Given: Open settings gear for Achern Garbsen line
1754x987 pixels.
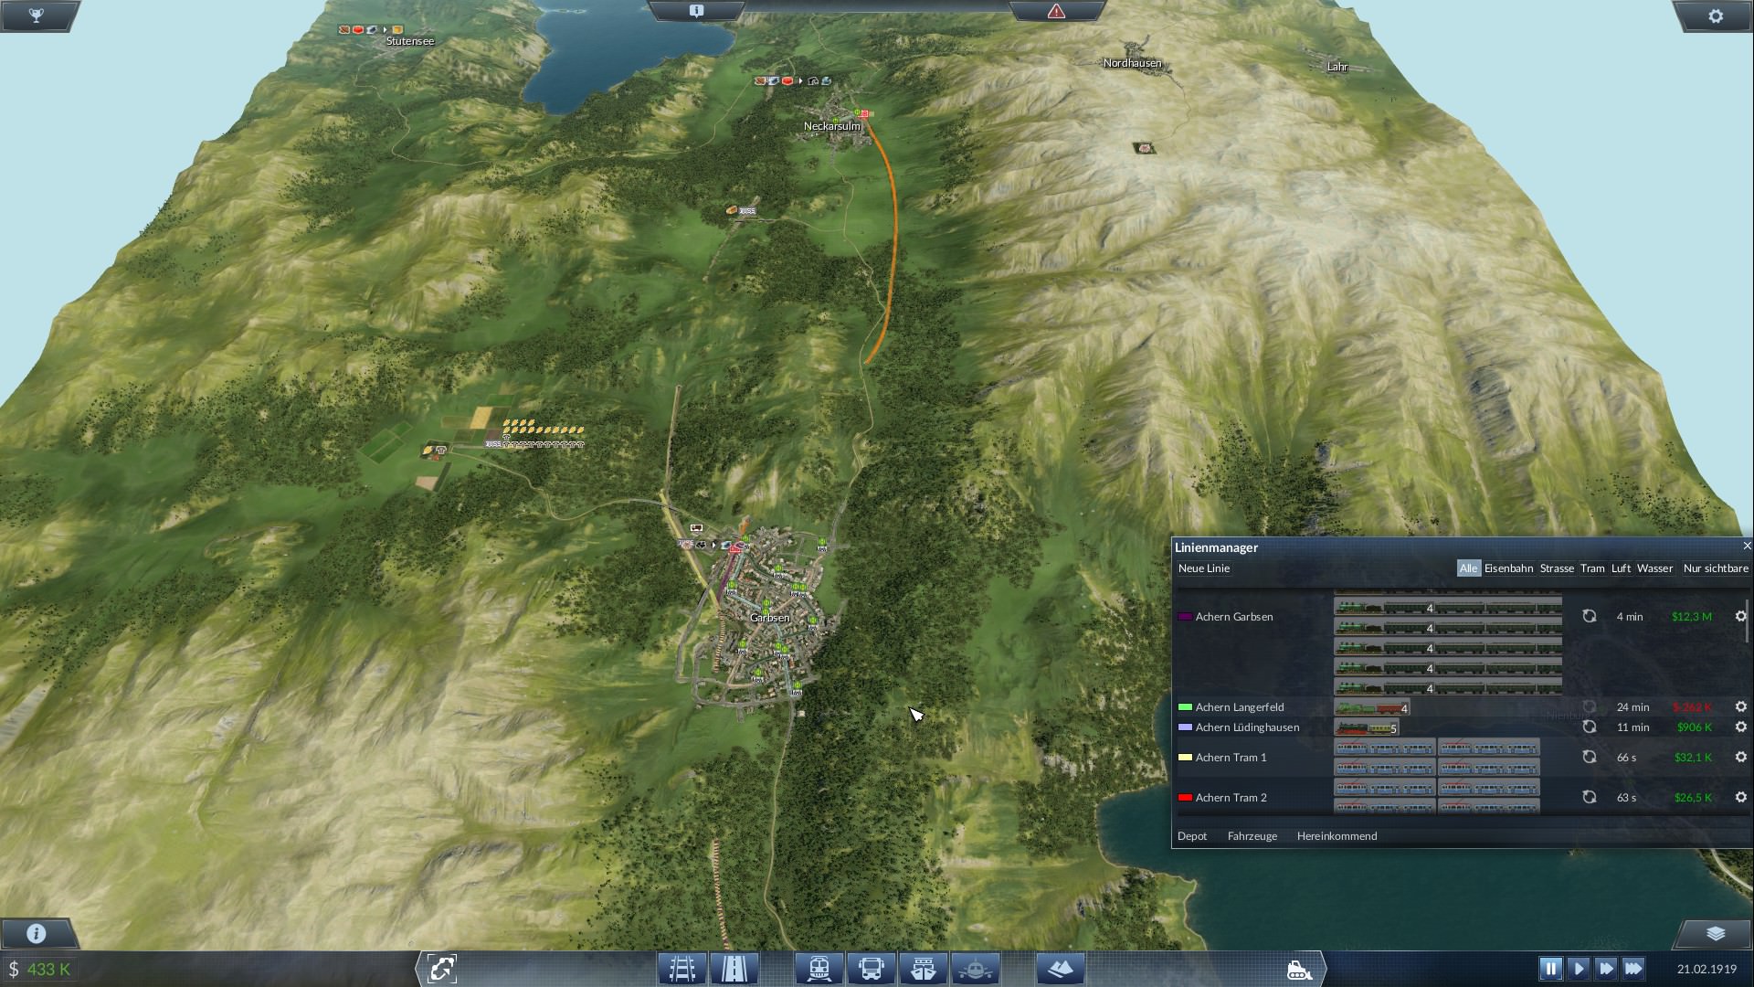Looking at the screenshot, I should [1740, 616].
